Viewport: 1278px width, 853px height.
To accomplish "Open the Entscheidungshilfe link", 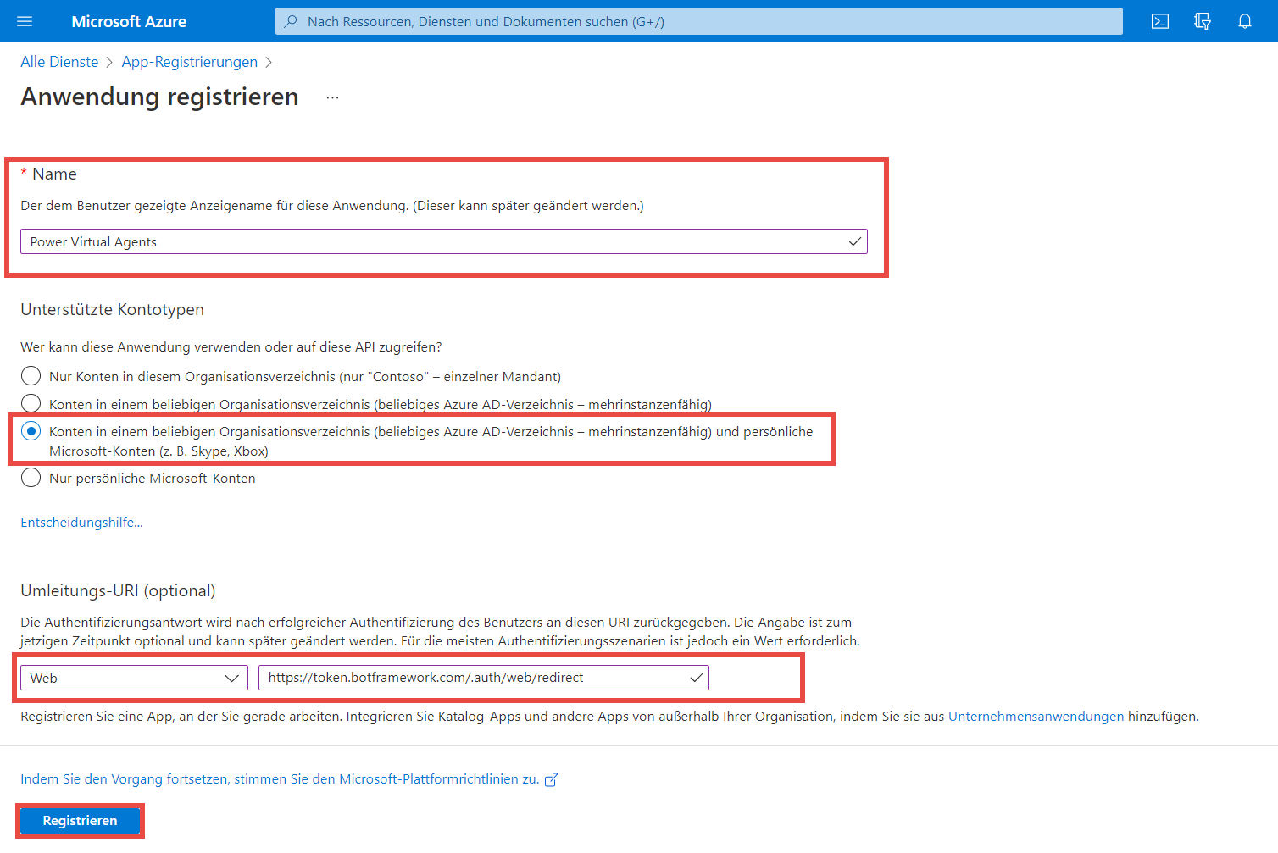I will click(81, 523).
